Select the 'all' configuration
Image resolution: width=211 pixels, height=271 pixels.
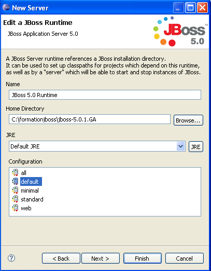23,173
